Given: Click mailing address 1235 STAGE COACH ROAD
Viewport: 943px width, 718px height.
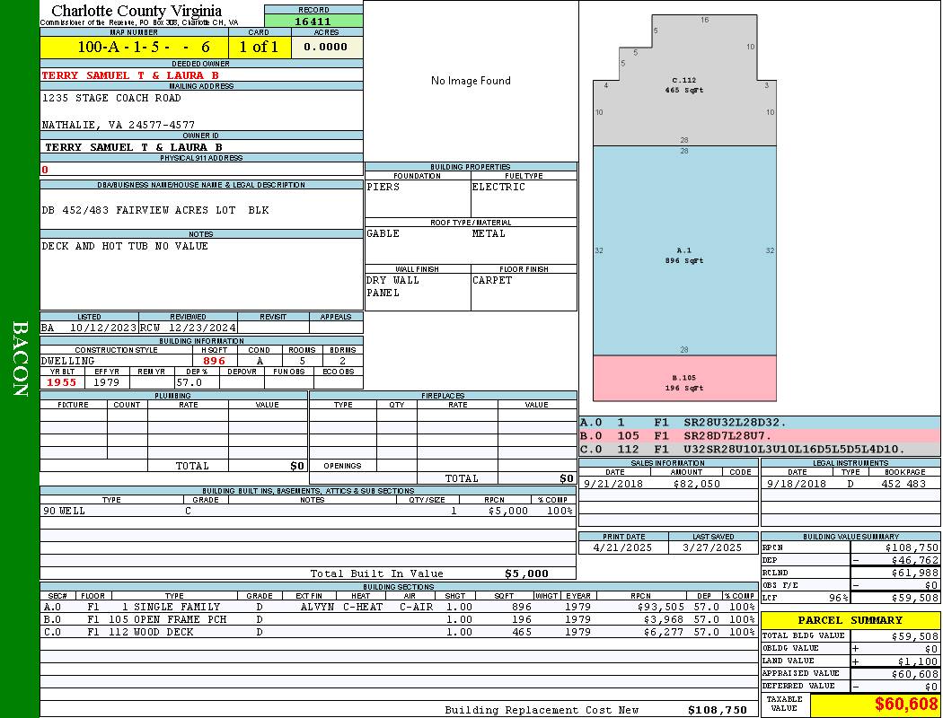Looking at the screenshot, I should click(111, 98).
